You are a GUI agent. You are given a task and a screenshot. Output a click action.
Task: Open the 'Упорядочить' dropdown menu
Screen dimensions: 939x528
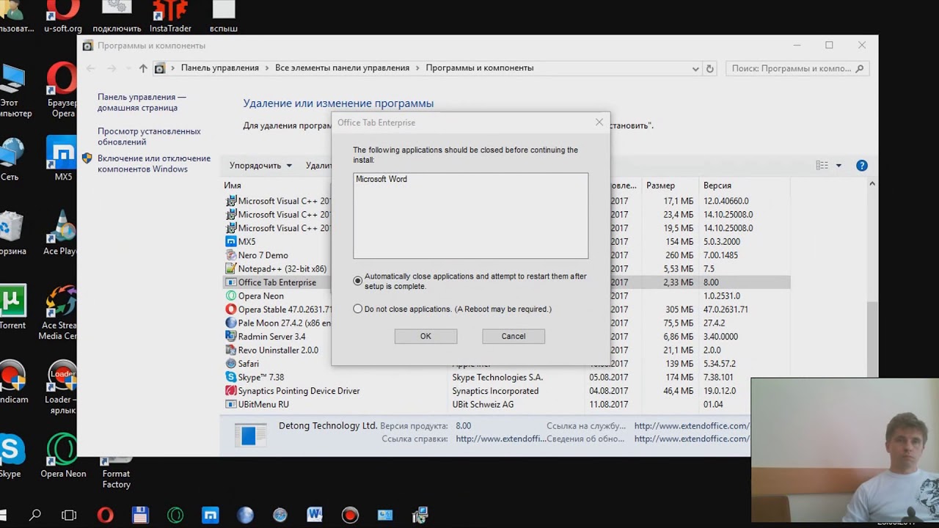pos(260,166)
